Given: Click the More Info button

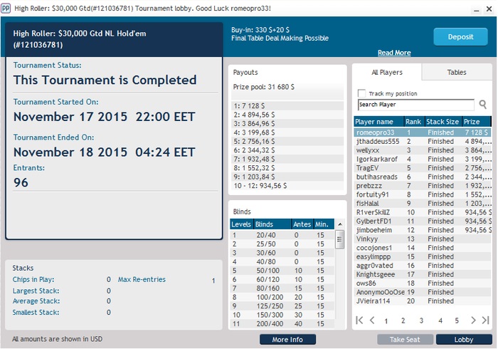Looking at the screenshot, I should [287, 340].
